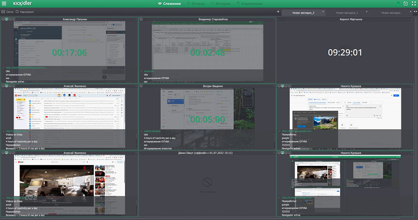418x220 pixels.
Task: Click the fullscreen icon in the top bar
Action: coord(413,4)
